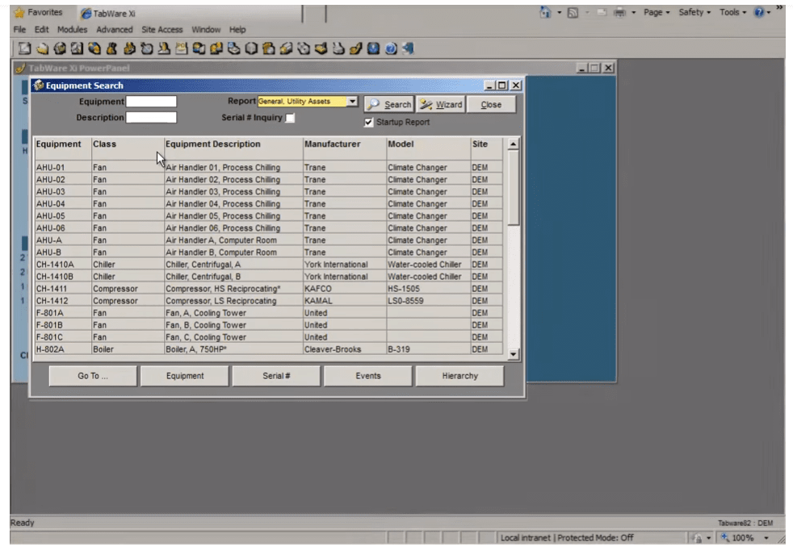The width and height of the screenshot is (793, 551).
Task: Click the blue question mark toolbar icon
Action: tap(391, 48)
